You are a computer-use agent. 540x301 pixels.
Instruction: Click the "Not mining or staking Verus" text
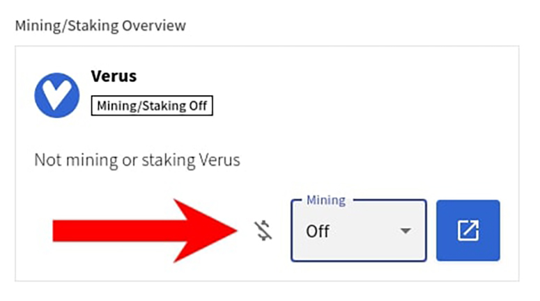point(137,160)
